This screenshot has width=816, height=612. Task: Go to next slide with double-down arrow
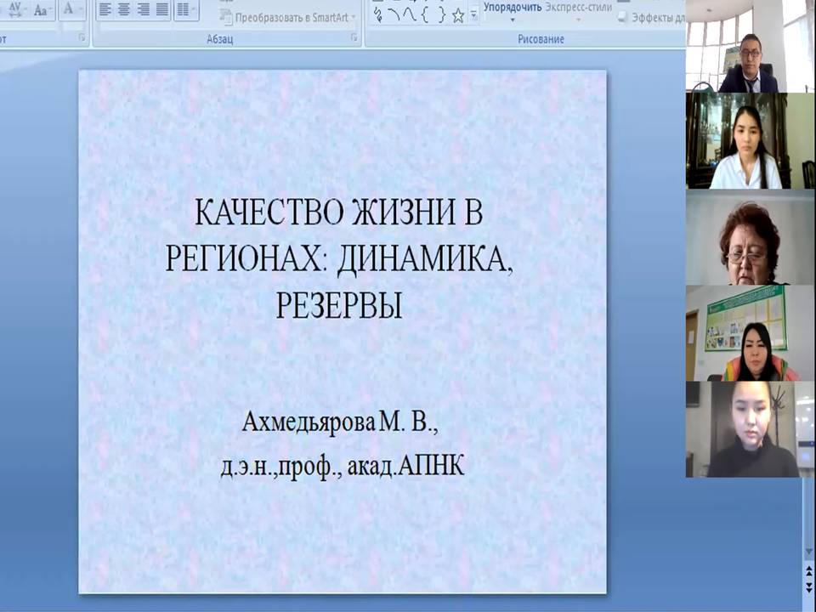(x=807, y=586)
